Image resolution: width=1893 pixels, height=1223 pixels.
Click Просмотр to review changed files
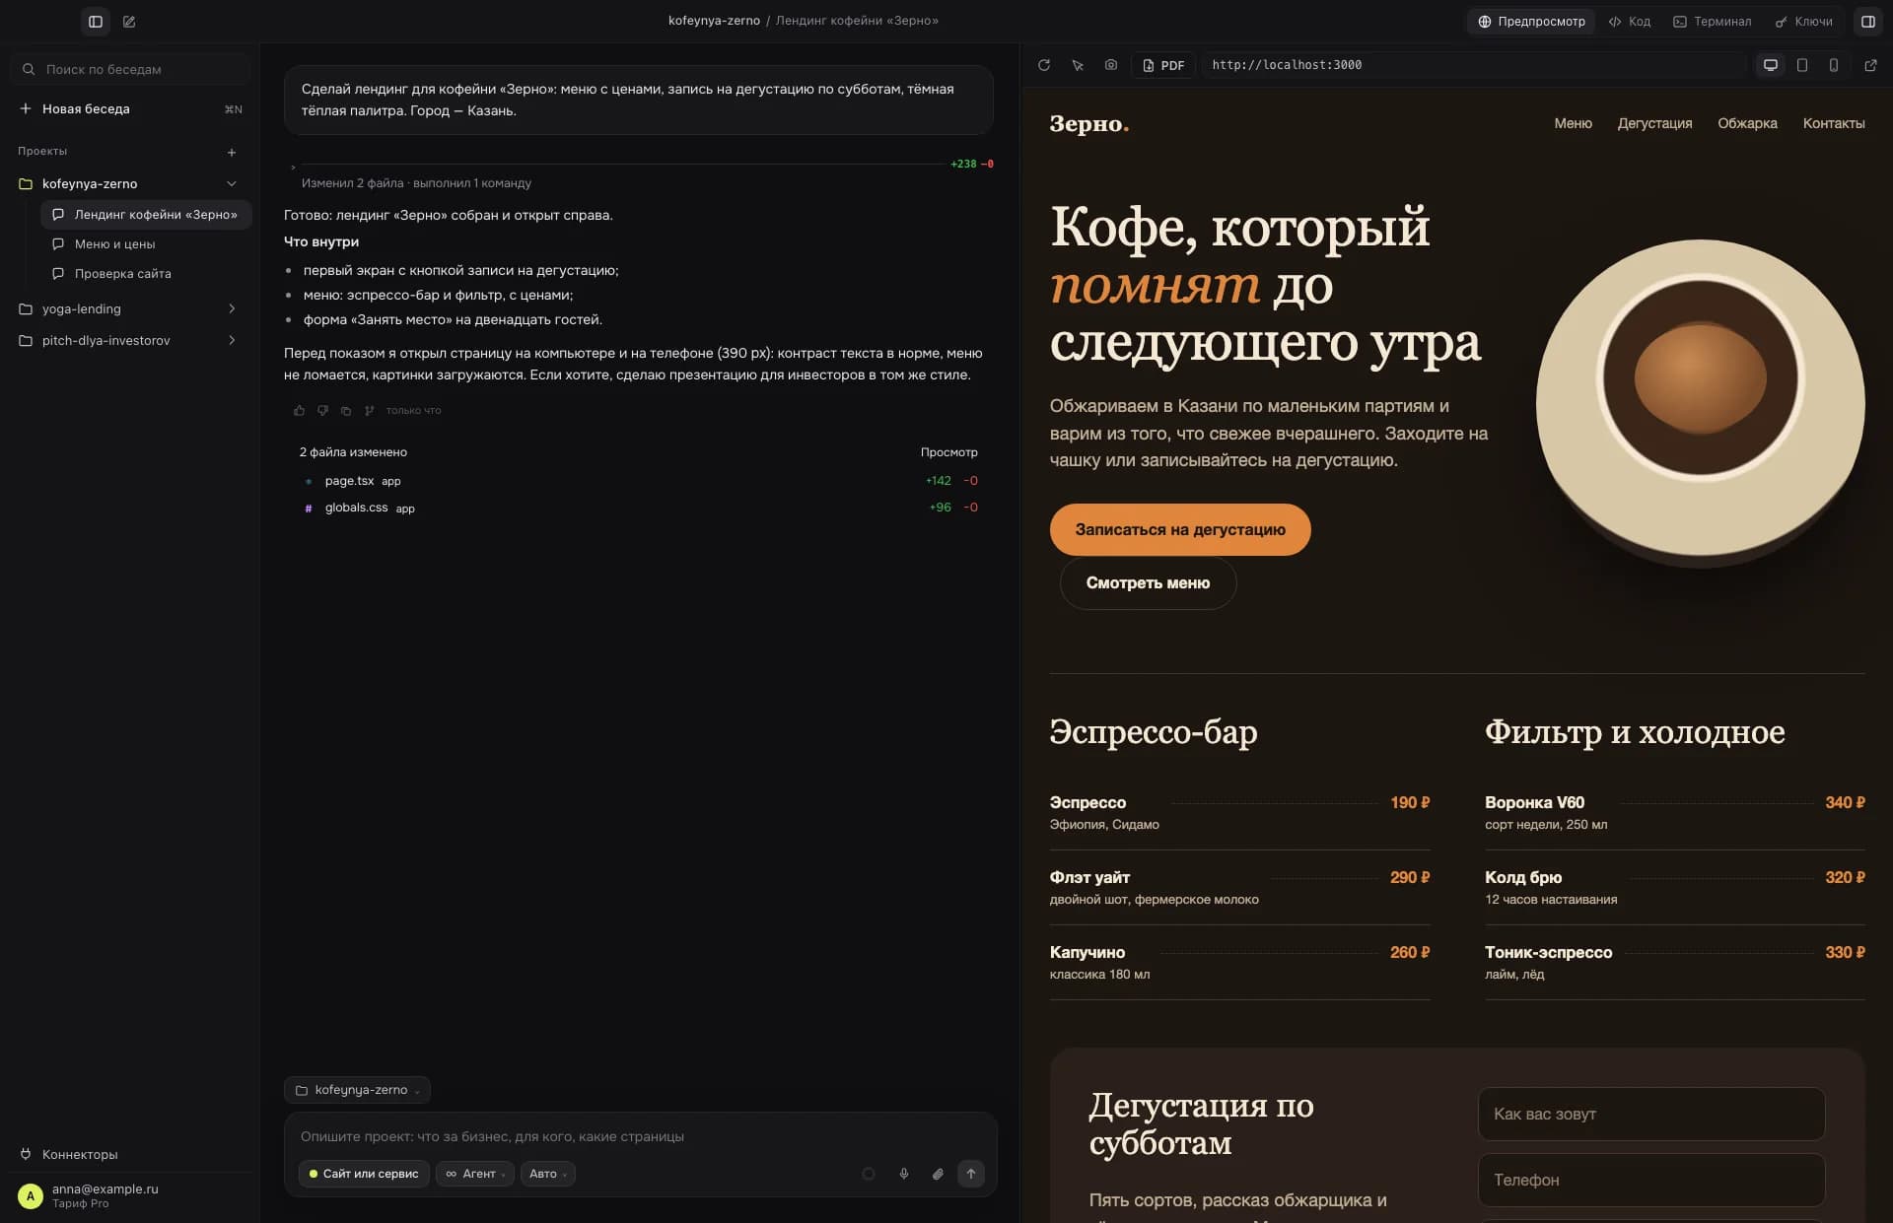[948, 452]
